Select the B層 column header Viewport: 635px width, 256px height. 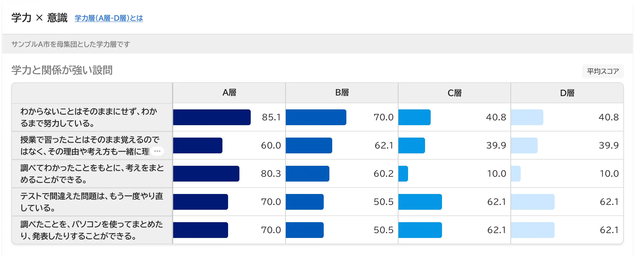[342, 92]
